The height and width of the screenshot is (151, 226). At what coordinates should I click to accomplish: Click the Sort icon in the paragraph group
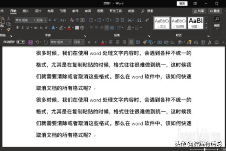coord(139,20)
